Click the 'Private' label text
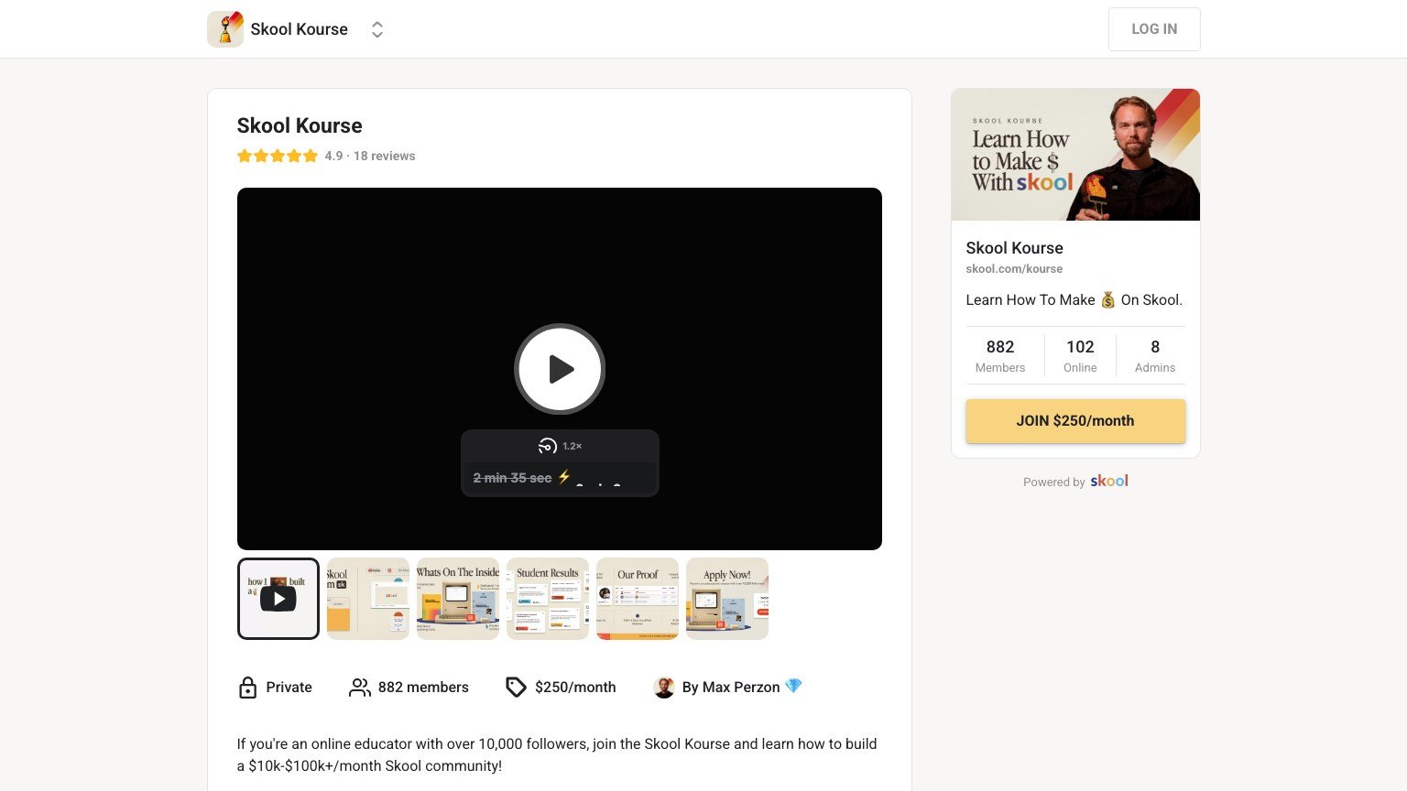Viewport: 1407px width, 791px height. tap(289, 688)
